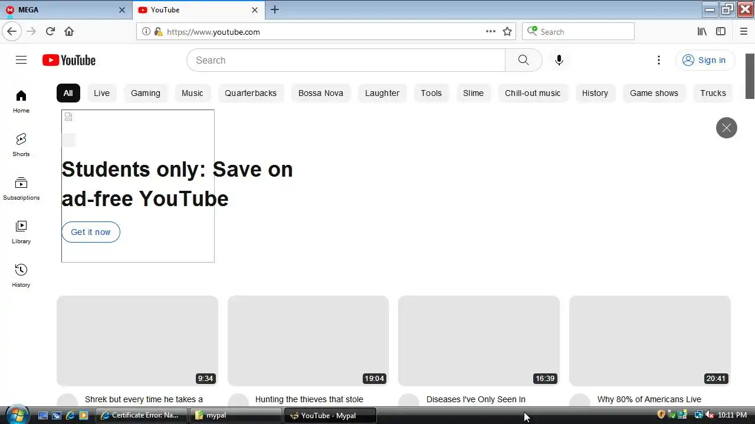Reload the current page

point(50,31)
